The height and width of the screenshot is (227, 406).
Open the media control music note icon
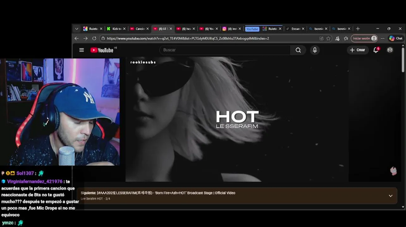(337, 38)
